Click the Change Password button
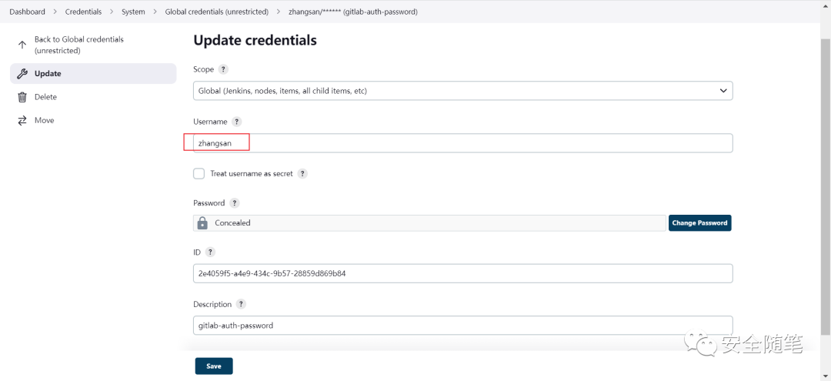The width and height of the screenshot is (831, 381). tap(699, 223)
